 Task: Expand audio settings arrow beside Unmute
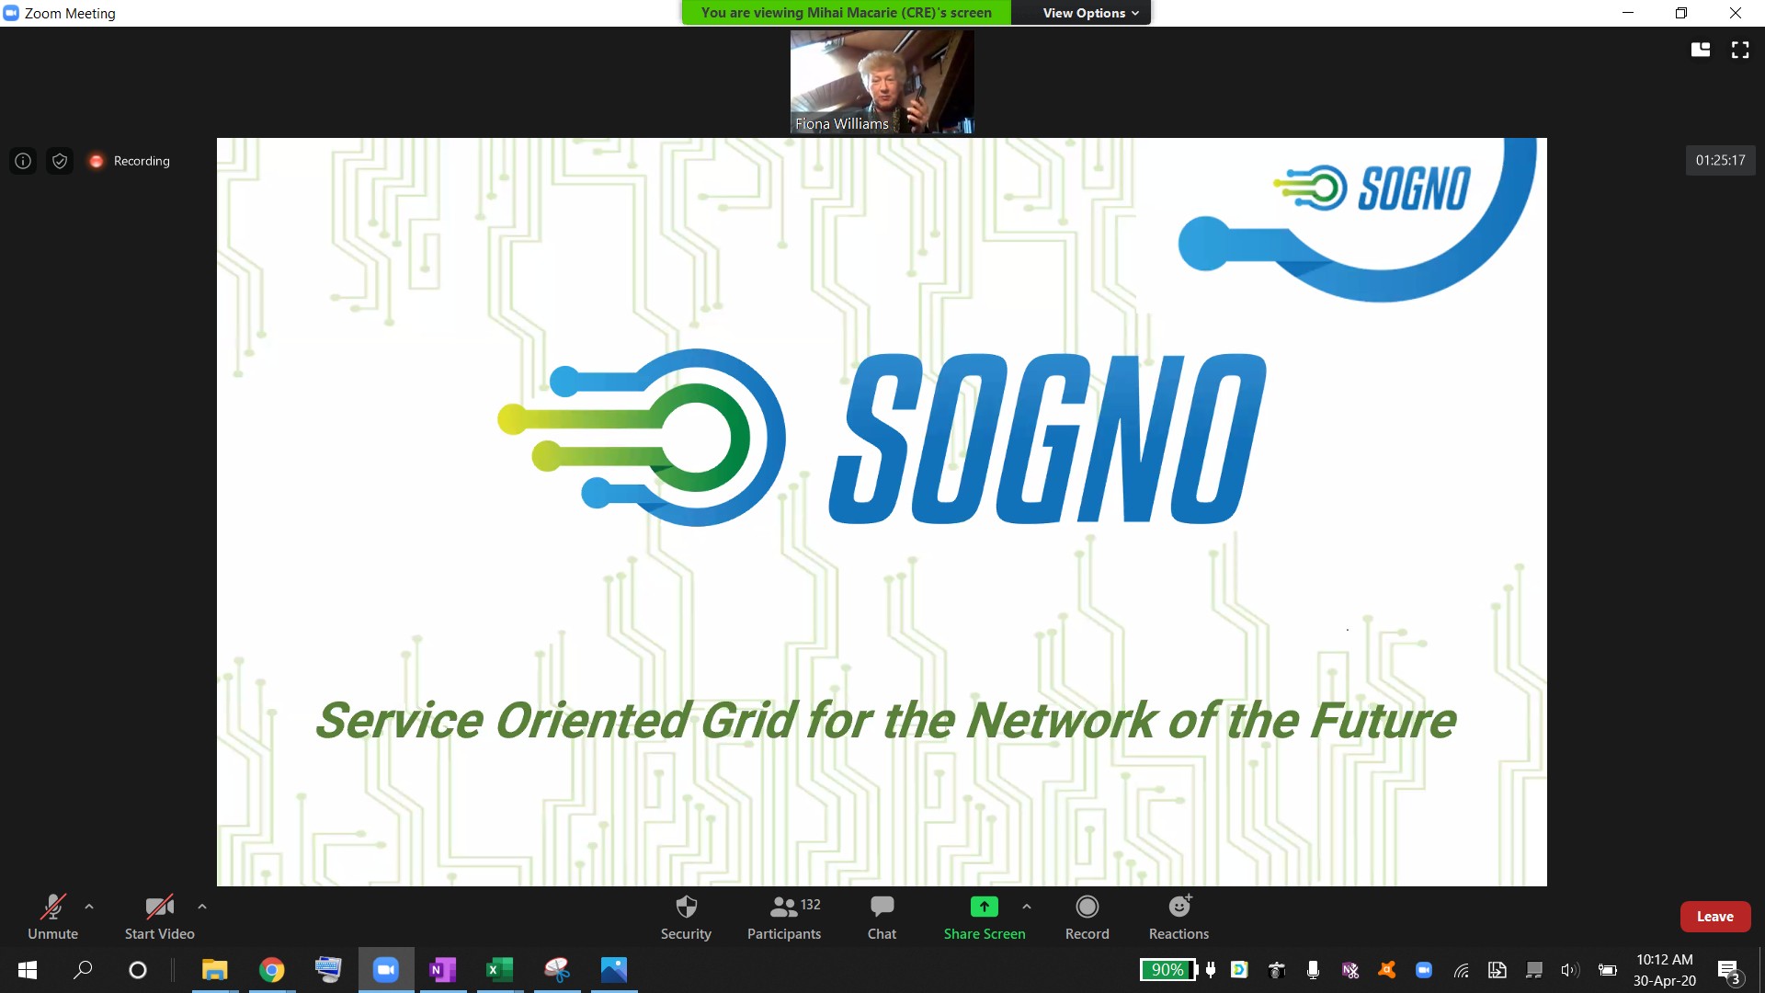click(x=89, y=907)
